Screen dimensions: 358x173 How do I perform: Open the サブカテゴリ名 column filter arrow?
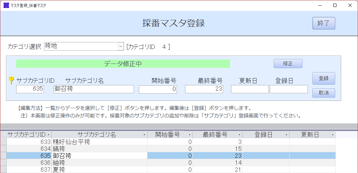[144, 135]
